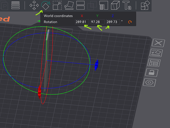Open plate settings hexagon icon

point(149,82)
